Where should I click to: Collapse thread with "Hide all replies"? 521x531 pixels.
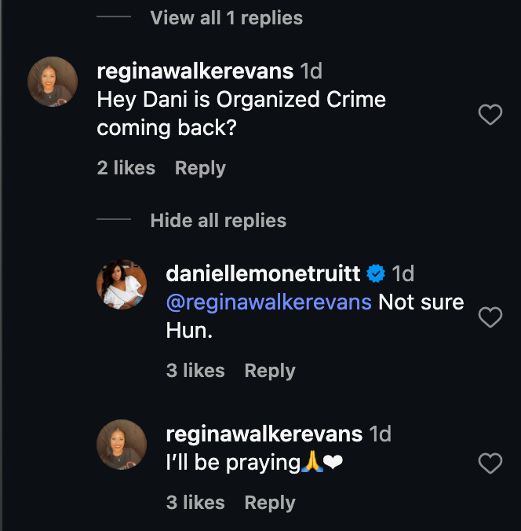click(218, 221)
